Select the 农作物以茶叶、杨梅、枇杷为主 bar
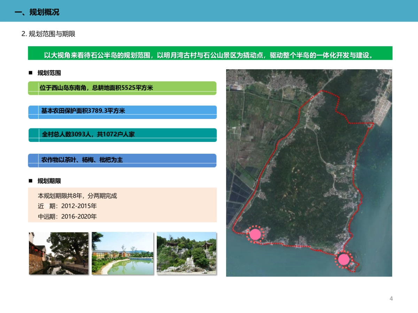Viewport: 418px width, 313px height. tap(122, 160)
